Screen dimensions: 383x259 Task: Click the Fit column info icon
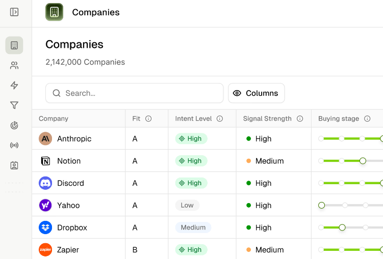click(x=148, y=119)
